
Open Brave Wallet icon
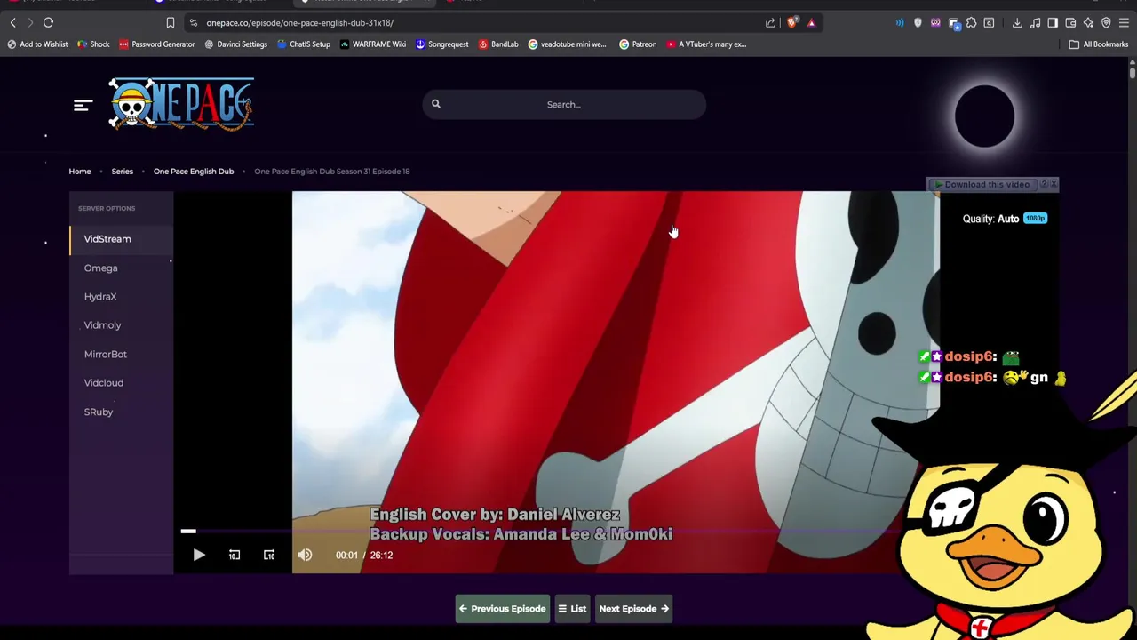click(x=1070, y=22)
